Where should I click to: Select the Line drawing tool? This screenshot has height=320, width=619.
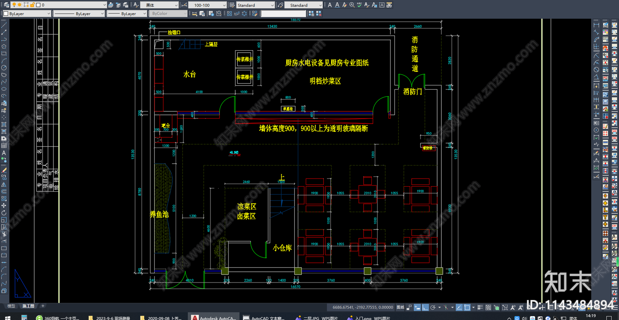coord(4,25)
